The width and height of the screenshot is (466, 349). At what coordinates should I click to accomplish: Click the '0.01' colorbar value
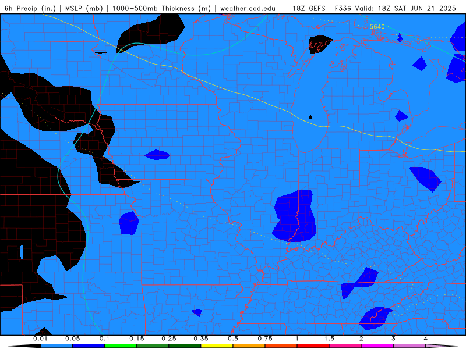pos(40,339)
